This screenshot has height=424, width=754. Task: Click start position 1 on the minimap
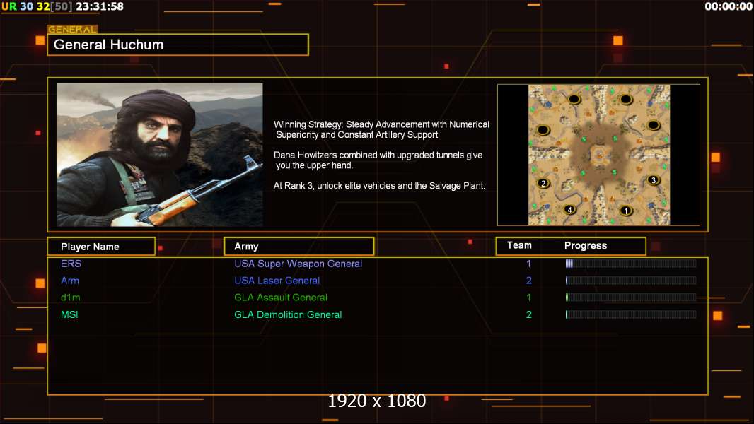pyautogui.click(x=625, y=211)
